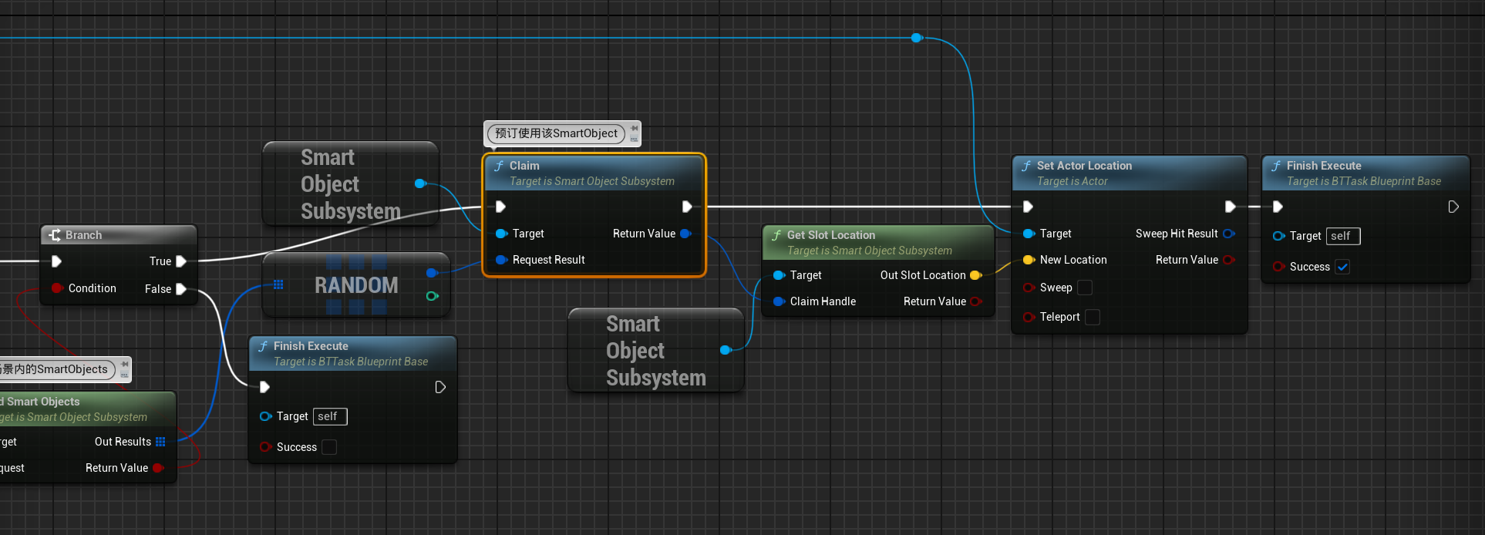
Task: Click the self target field on right Finish Execute
Action: tap(1342, 236)
